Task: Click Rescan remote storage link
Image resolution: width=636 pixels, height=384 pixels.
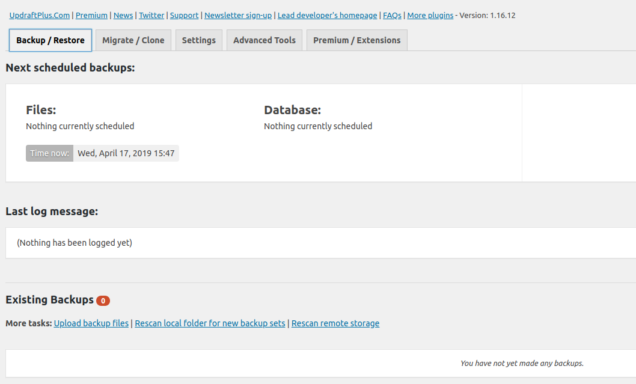Action: click(x=335, y=323)
